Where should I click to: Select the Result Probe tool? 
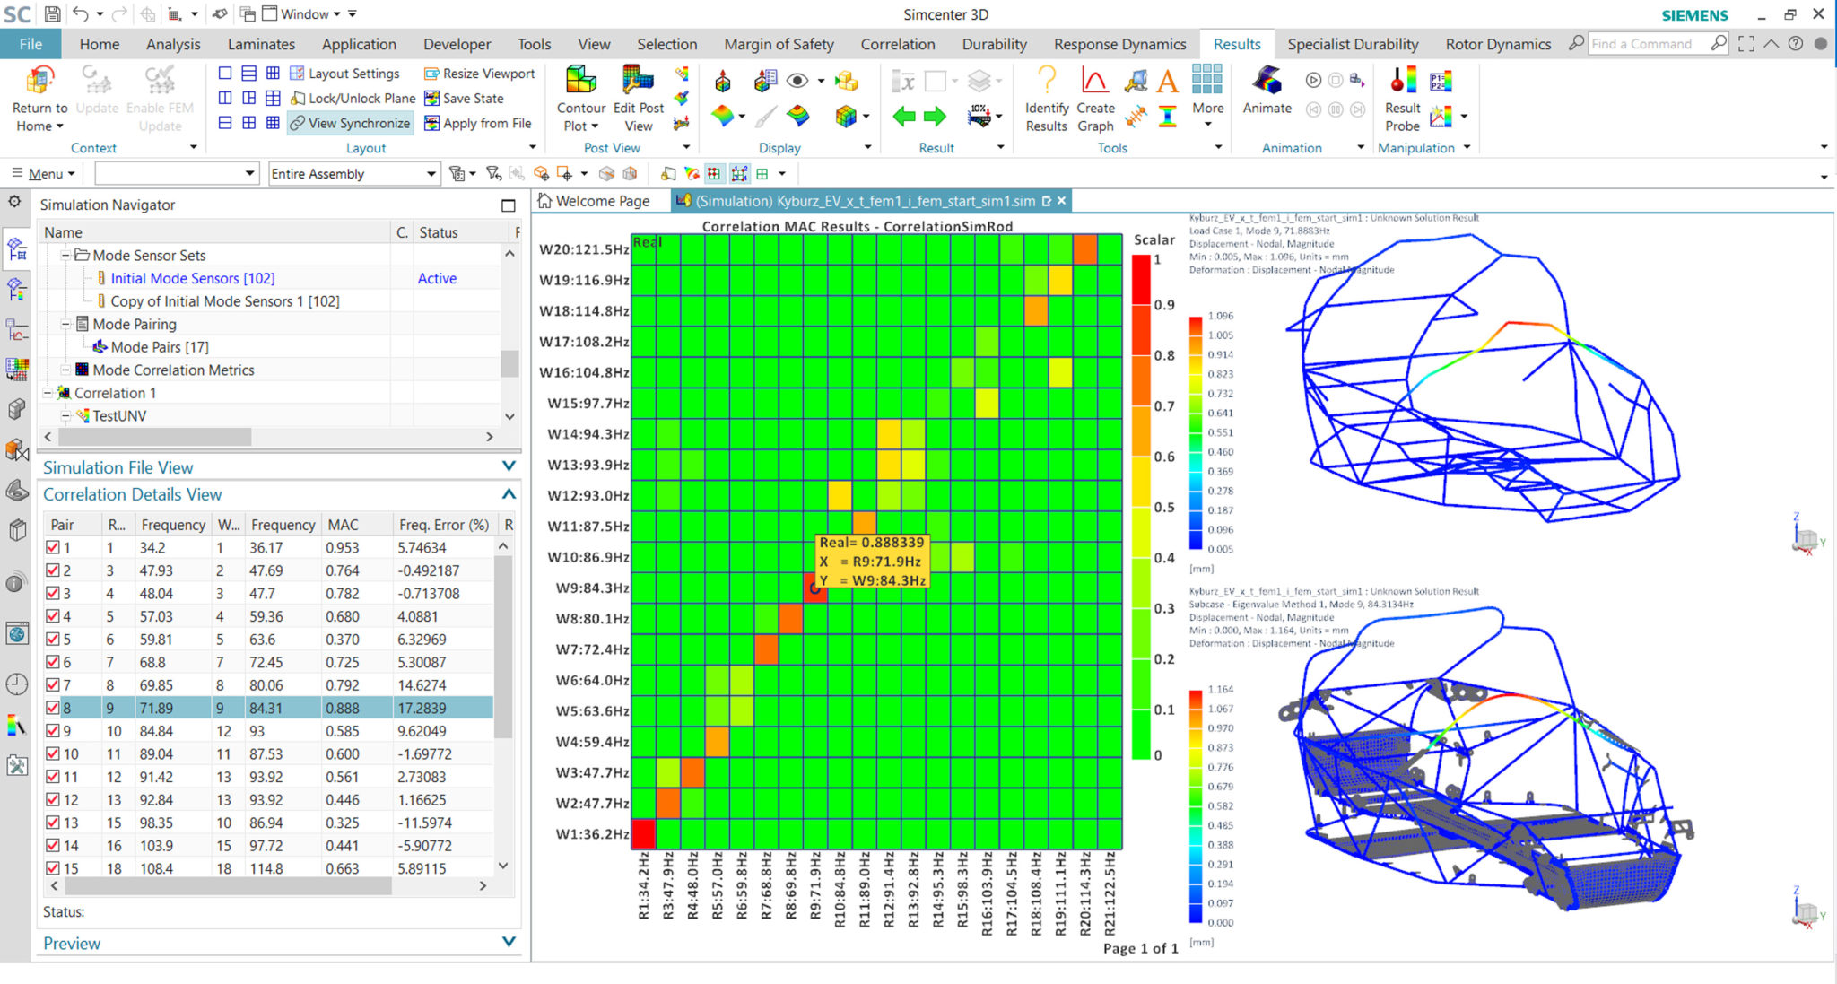click(x=1400, y=99)
